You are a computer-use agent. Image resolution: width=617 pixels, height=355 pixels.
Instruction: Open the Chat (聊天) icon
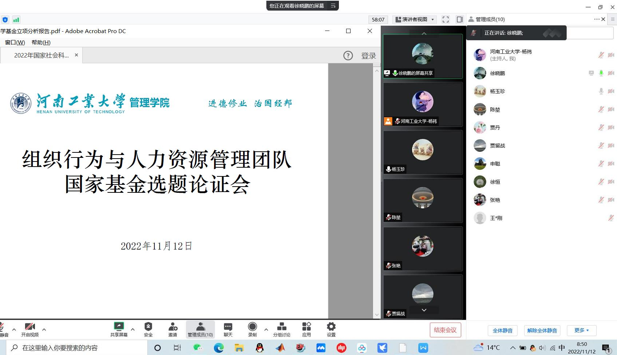click(228, 327)
